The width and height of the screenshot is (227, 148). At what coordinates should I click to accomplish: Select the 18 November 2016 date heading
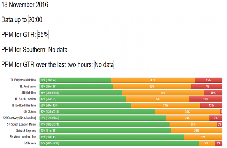coord(25,5)
